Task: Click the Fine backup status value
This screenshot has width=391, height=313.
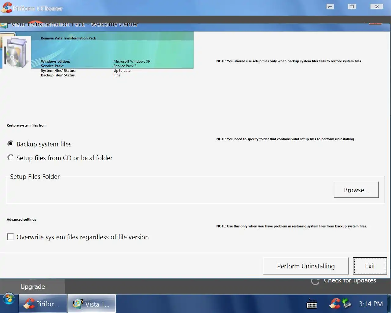Action: point(117,75)
